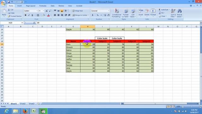Decrease decimal places

108,15
